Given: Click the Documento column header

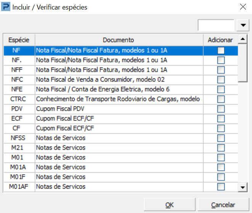Looking at the screenshot, I should tap(118, 40).
